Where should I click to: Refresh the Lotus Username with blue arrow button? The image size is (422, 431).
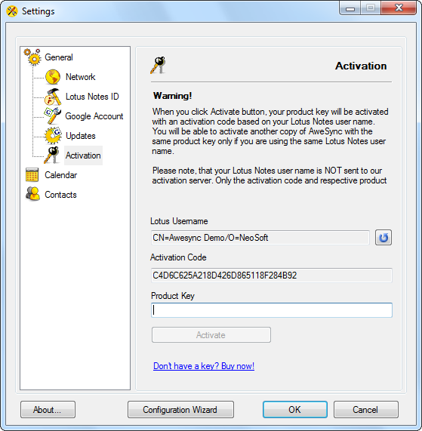pos(383,238)
